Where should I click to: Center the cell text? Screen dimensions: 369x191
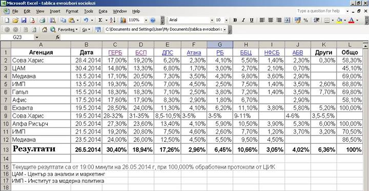[271, 20]
